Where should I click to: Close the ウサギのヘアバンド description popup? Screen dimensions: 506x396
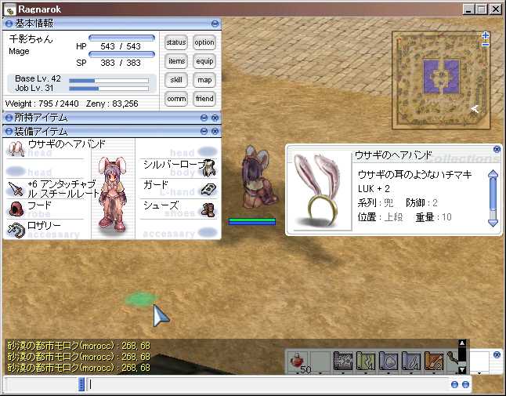[497, 149]
